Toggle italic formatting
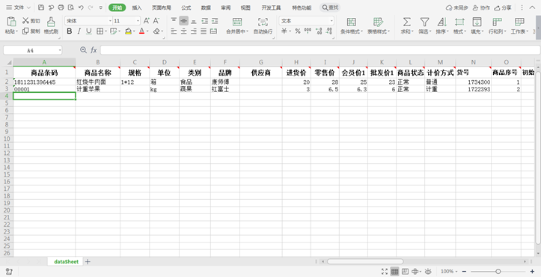This screenshot has height=277, width=541. tap(79, 31)
